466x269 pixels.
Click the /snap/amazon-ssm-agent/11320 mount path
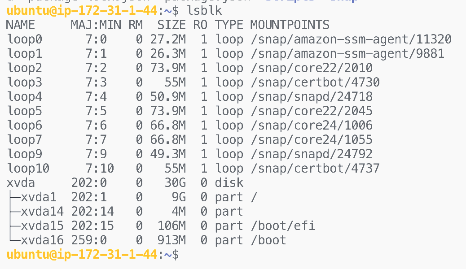click(x=351, y=39)
